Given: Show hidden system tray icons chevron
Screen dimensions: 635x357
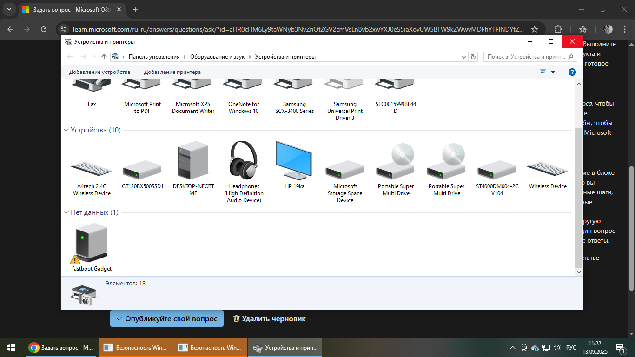Looking at the screenshot, I should (513, 348).
